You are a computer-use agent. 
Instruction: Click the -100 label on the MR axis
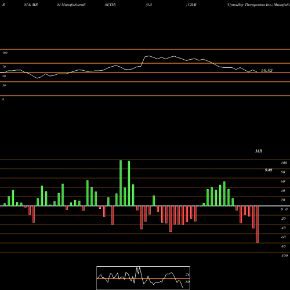point(284,256)
